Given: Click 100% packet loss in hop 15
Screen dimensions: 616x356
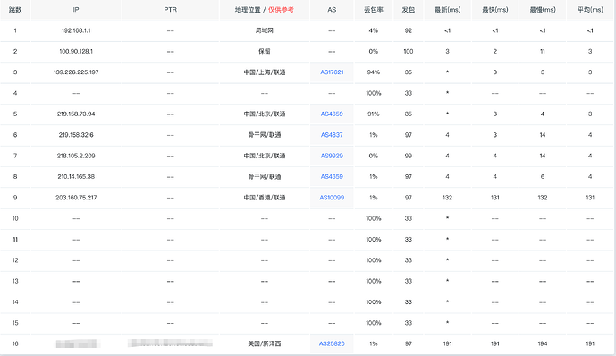Looking at the screenshot, I should click(x=373, y=323).
